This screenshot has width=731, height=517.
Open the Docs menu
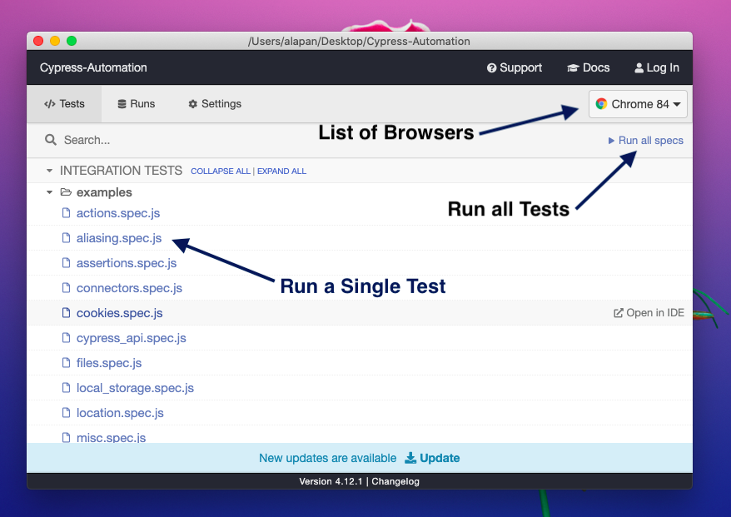589,67
